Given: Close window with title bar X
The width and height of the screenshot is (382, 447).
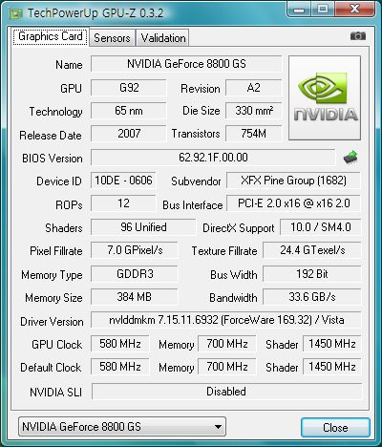Looking at the screenshot, I should [354, 10].
